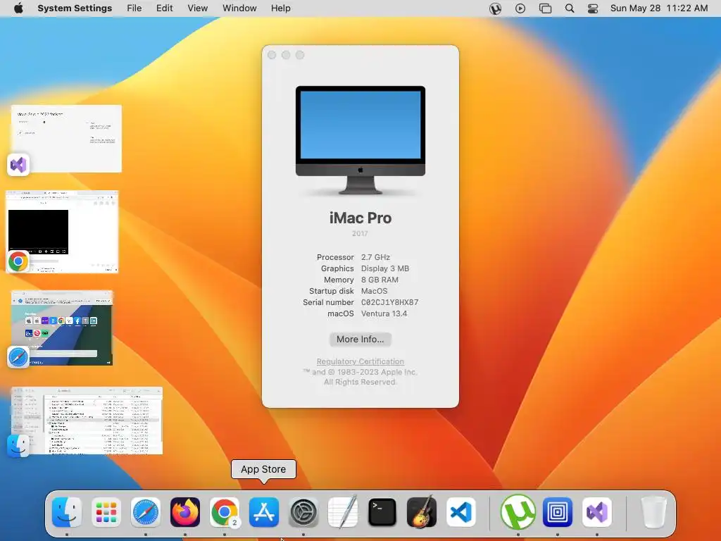Open the App Store dock icon
Viewport: 721px width, 541px height.
(264, 512)
